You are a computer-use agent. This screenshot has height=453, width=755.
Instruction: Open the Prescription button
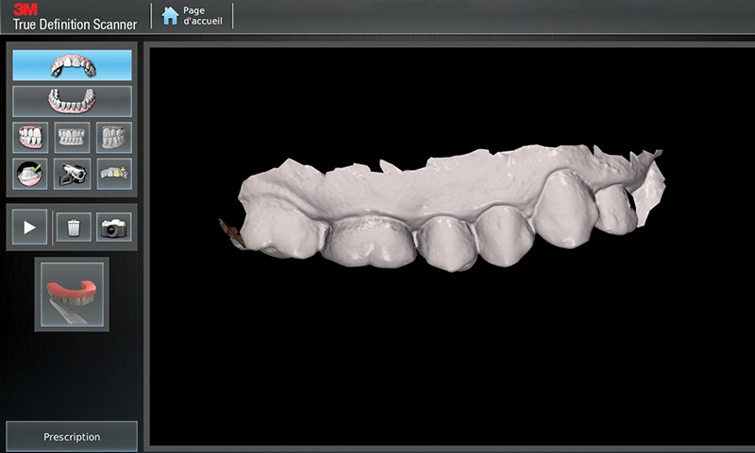pyautogui.click(x=72, y=437)
